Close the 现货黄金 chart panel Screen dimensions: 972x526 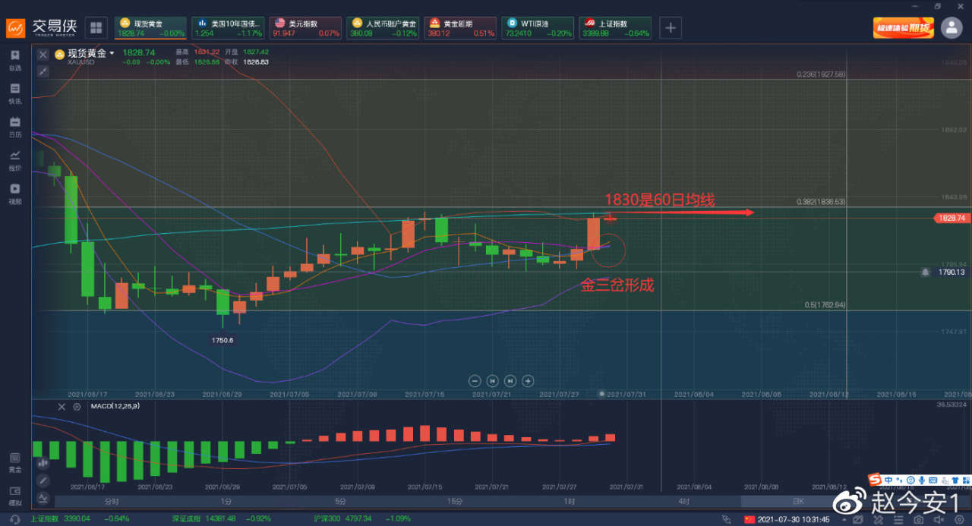(43, 55)
